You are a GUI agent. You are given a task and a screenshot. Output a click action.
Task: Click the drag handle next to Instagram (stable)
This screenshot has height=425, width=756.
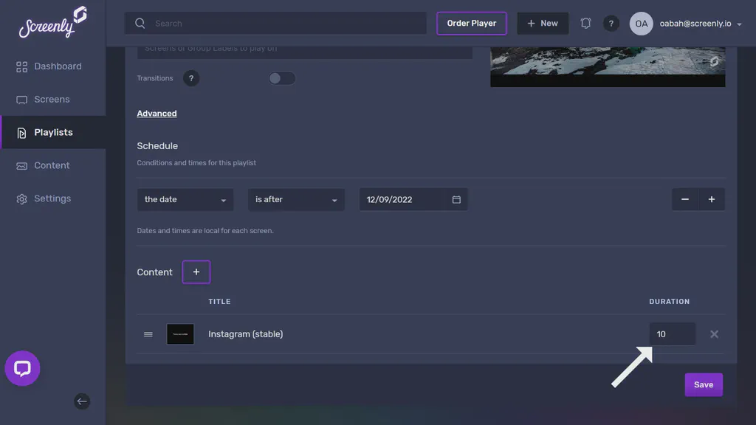[148, 334]
